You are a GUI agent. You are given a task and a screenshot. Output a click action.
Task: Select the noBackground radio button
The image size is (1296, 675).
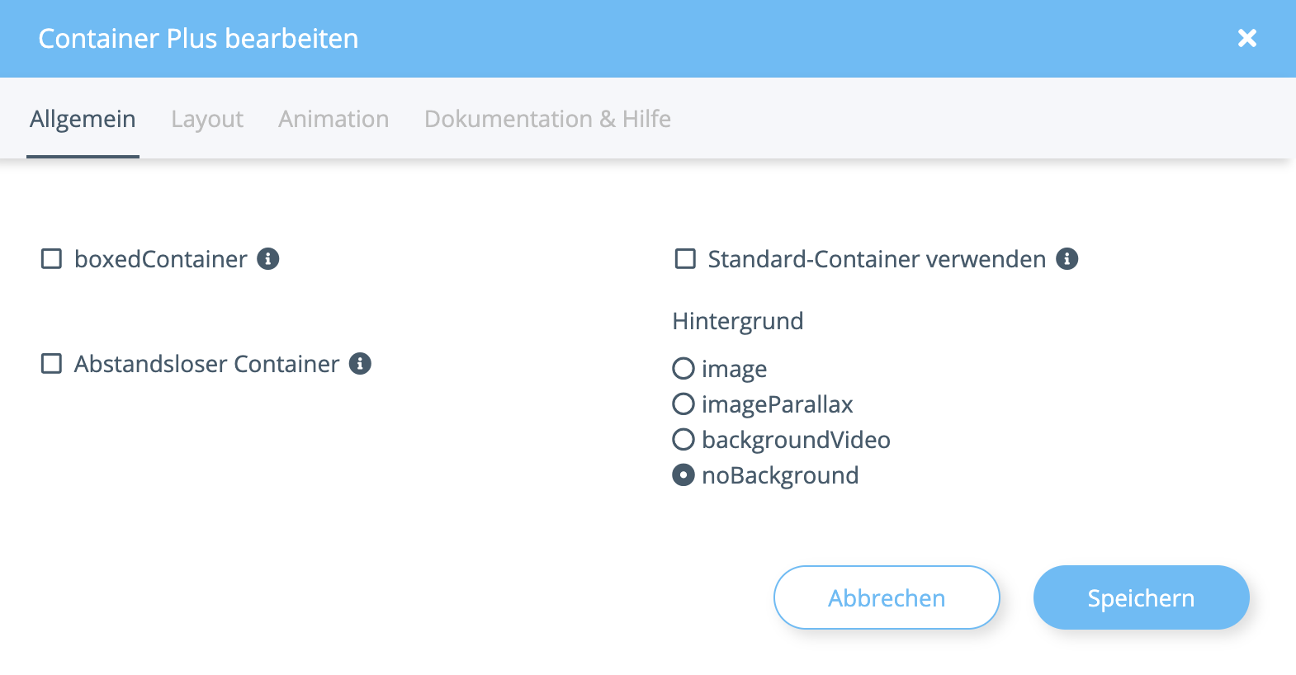point(683,475)
